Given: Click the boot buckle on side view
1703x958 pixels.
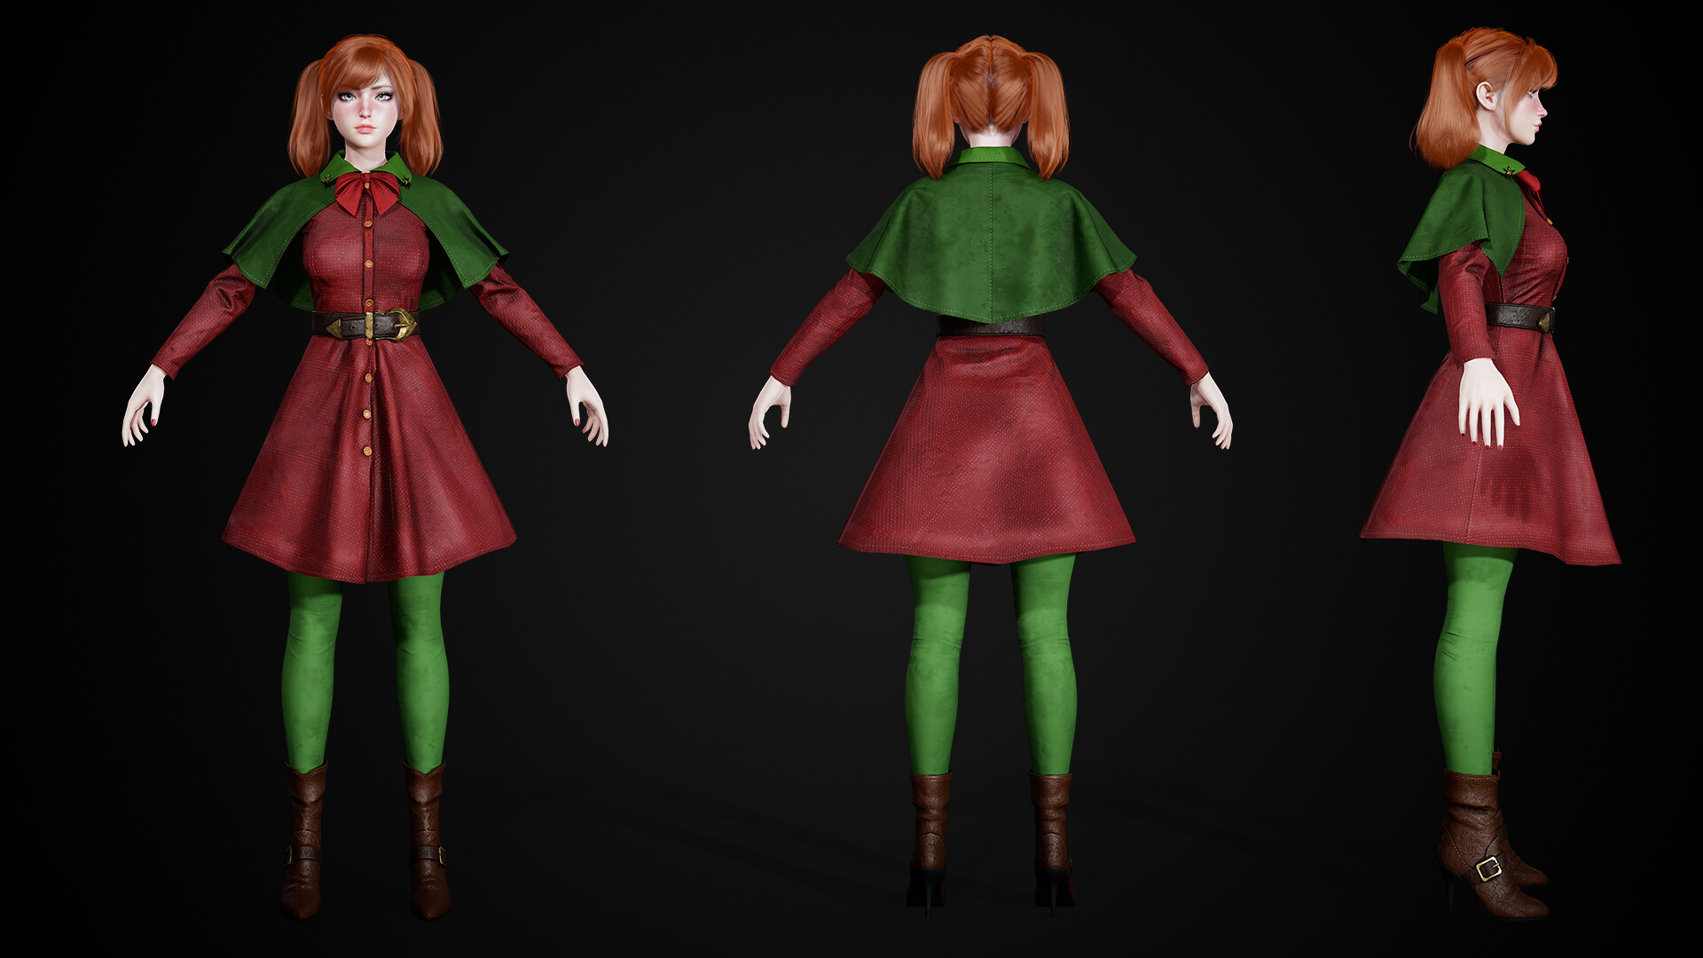Looking at the screenshot, I should pyautogui.click(x=1488, y=867).
